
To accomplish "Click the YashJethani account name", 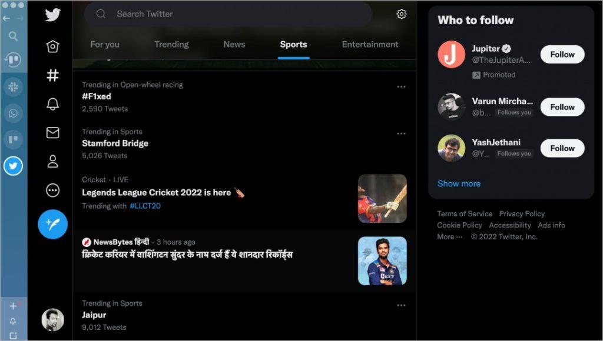I will tap(496, 142).
